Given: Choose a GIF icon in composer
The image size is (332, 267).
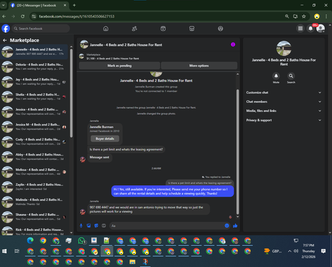Looking at the screenshot, I should (x=104, y=226).
